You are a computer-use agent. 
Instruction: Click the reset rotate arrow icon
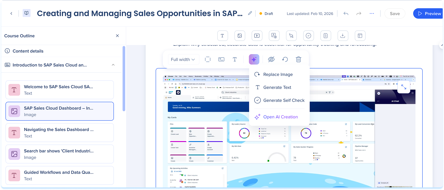tap(285, 59)
